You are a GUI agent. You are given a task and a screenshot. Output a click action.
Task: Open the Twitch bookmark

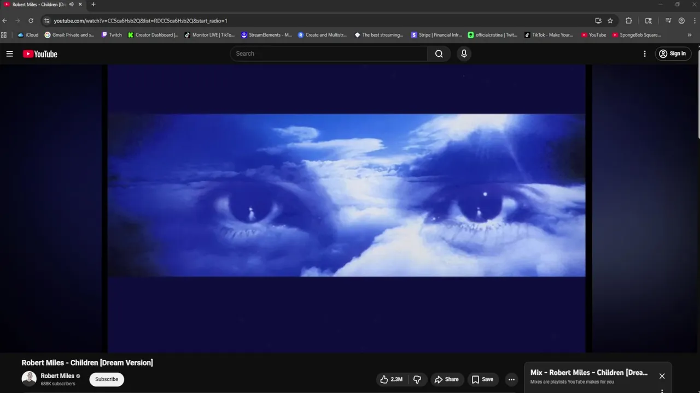click(x=112, y=35)
